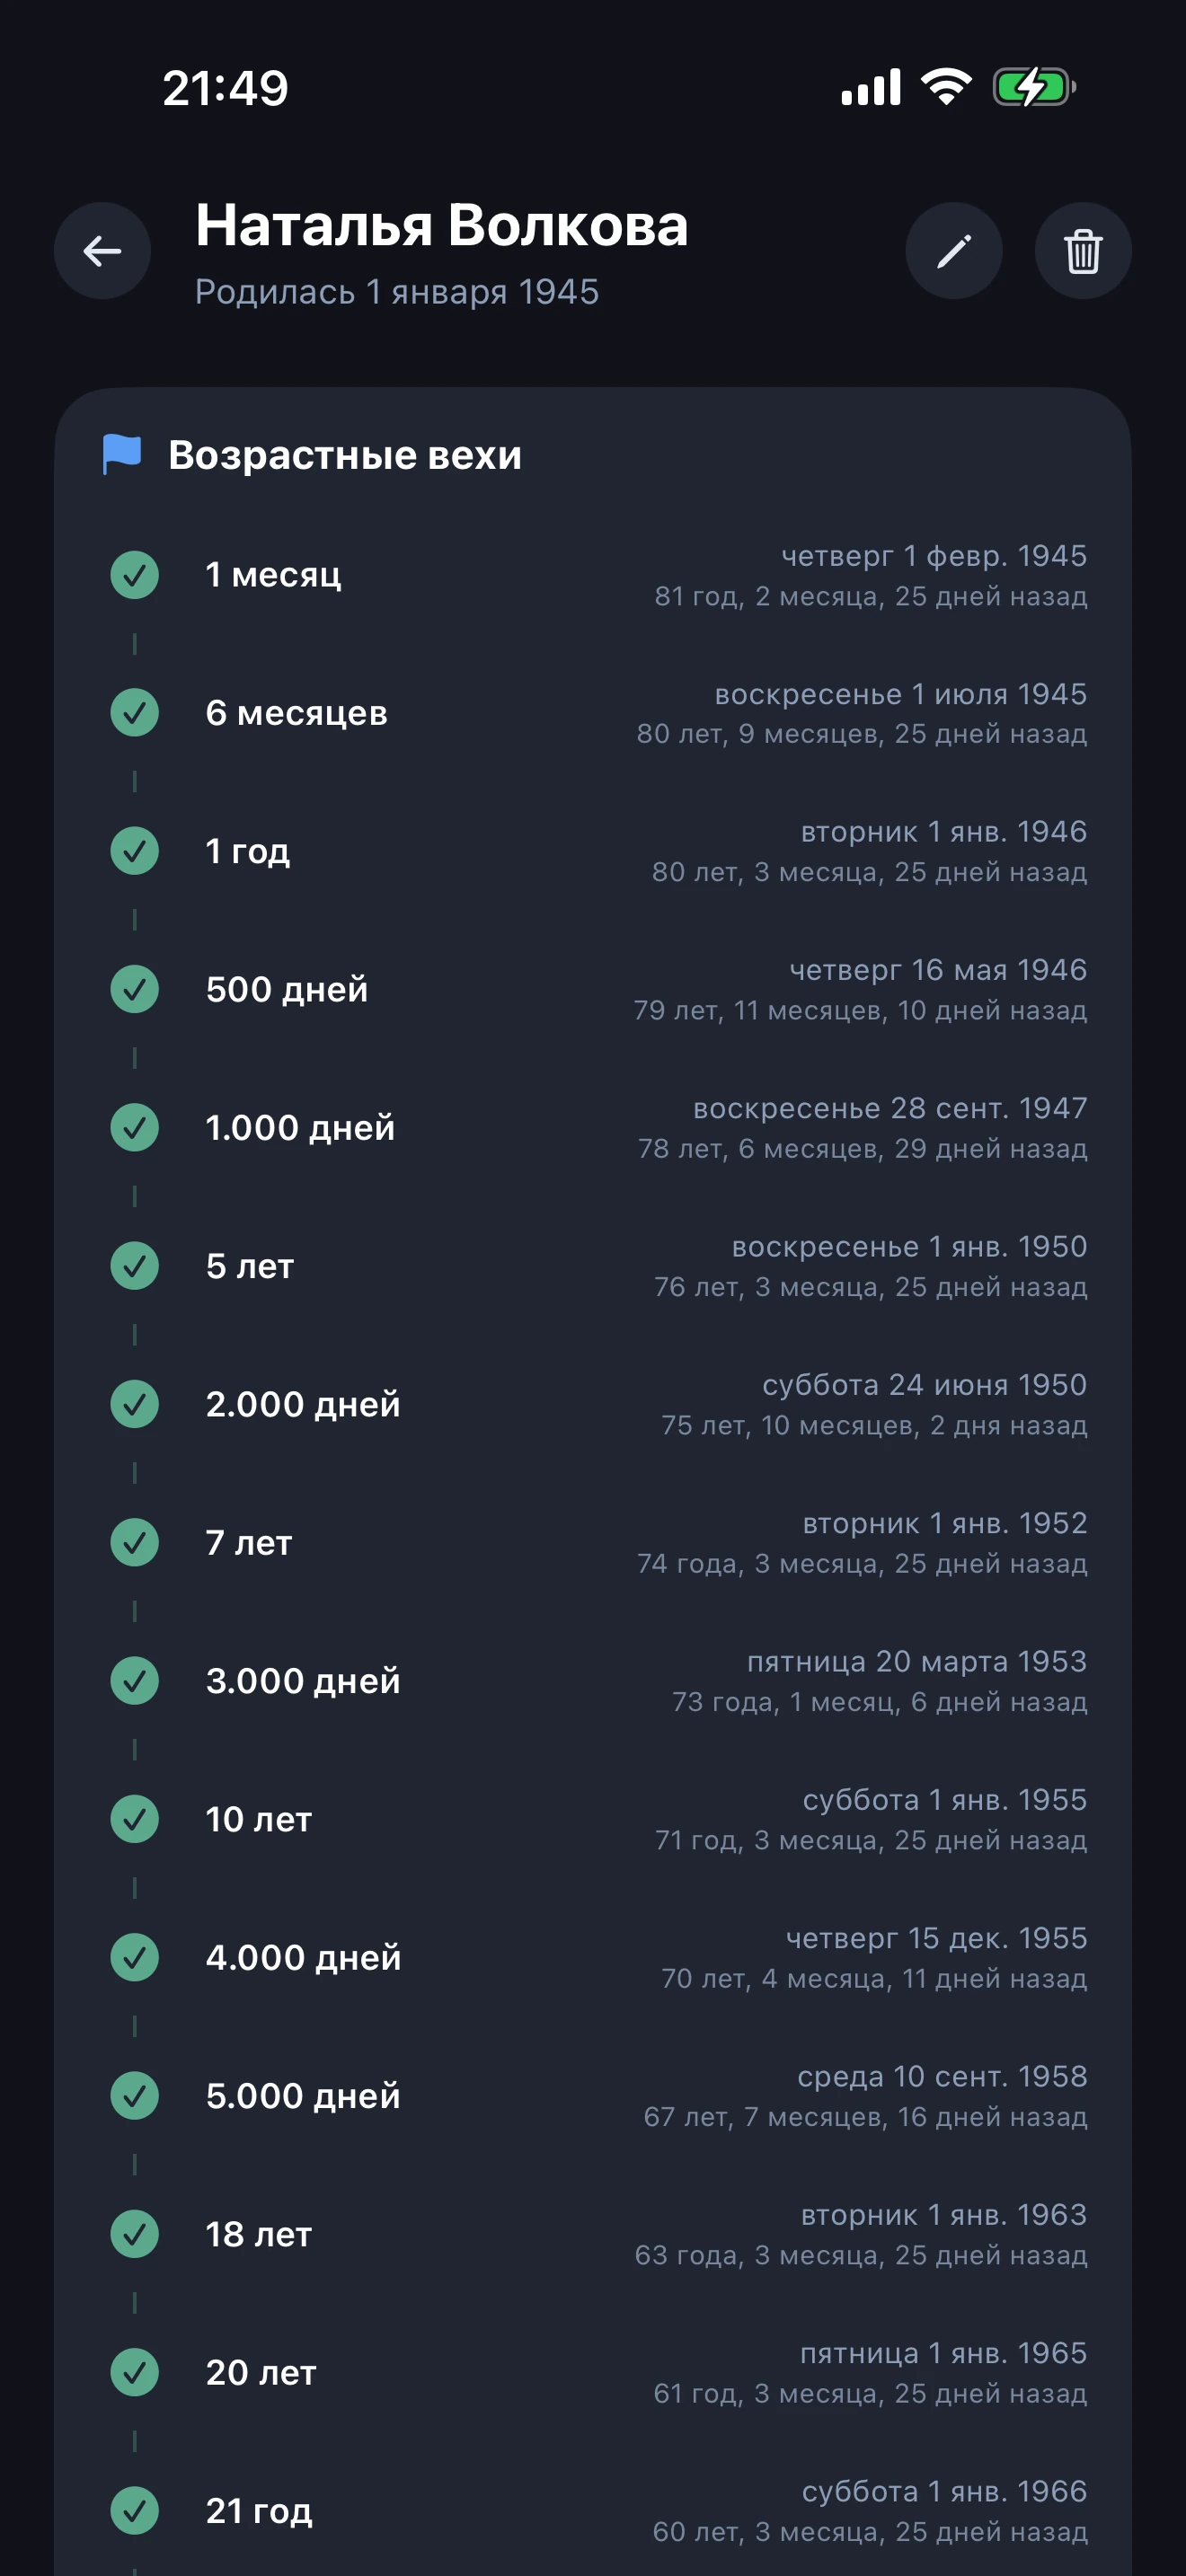Tap the cellular signal bars icon
Image resolution: width=1186 pixels, height=2576 pixels.
pos(871,88)
